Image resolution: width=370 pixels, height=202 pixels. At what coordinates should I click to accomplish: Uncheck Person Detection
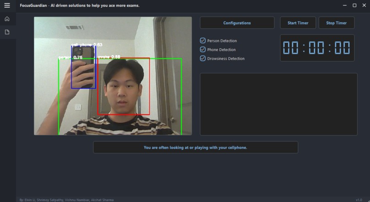click(203, 40)
